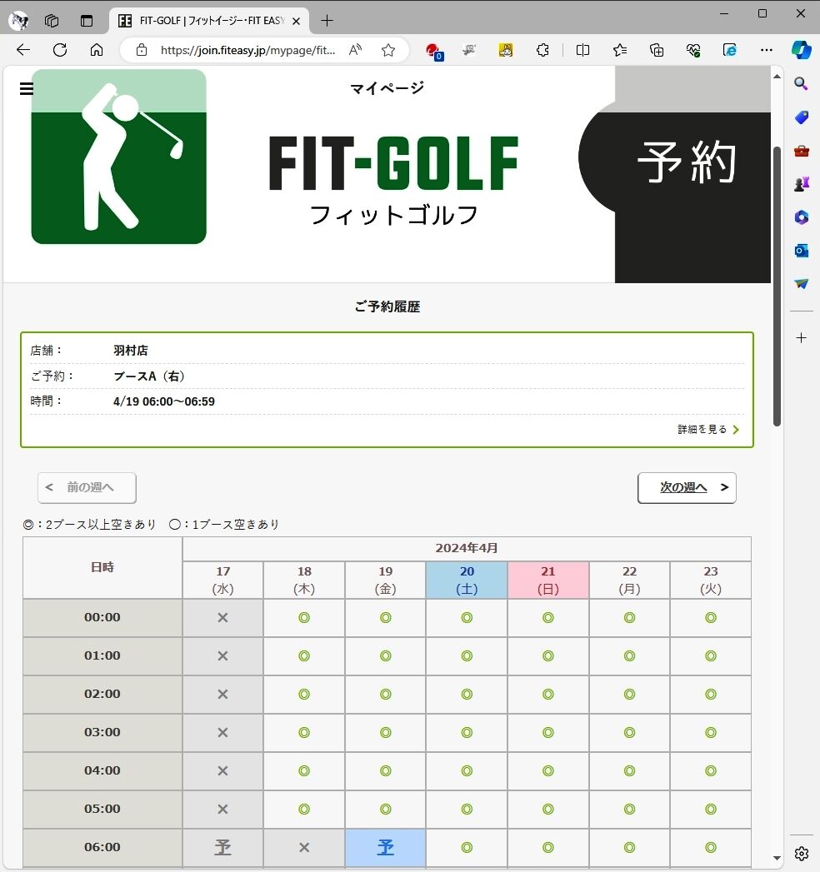Select 01:00 slot on 19 (金)
The height and width of the screenshot is (872, 820).
[x=386, y=655]
